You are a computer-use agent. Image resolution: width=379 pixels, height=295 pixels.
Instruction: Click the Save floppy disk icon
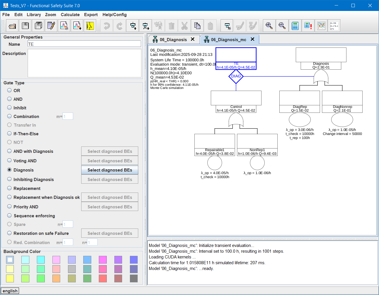pos(25,26)
